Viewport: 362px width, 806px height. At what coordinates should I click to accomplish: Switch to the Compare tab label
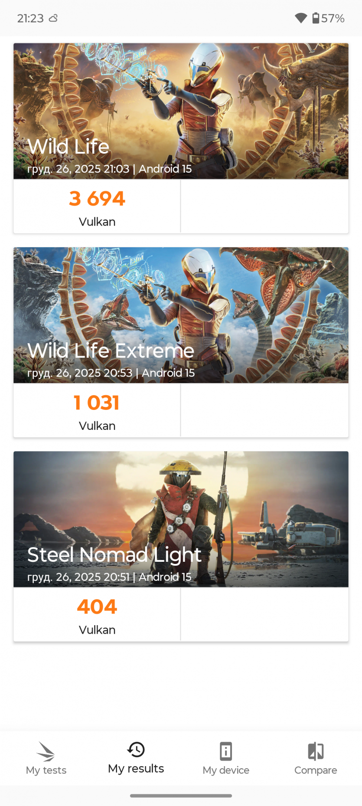(x=316, y=770)
